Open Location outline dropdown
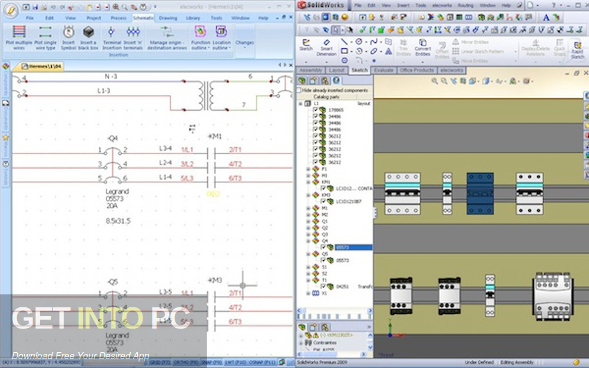 [x=221, y=38]
